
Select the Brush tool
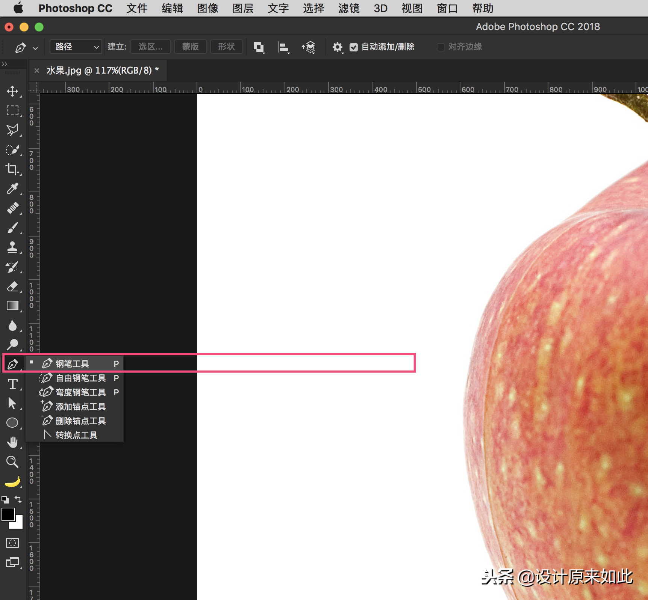12,228
